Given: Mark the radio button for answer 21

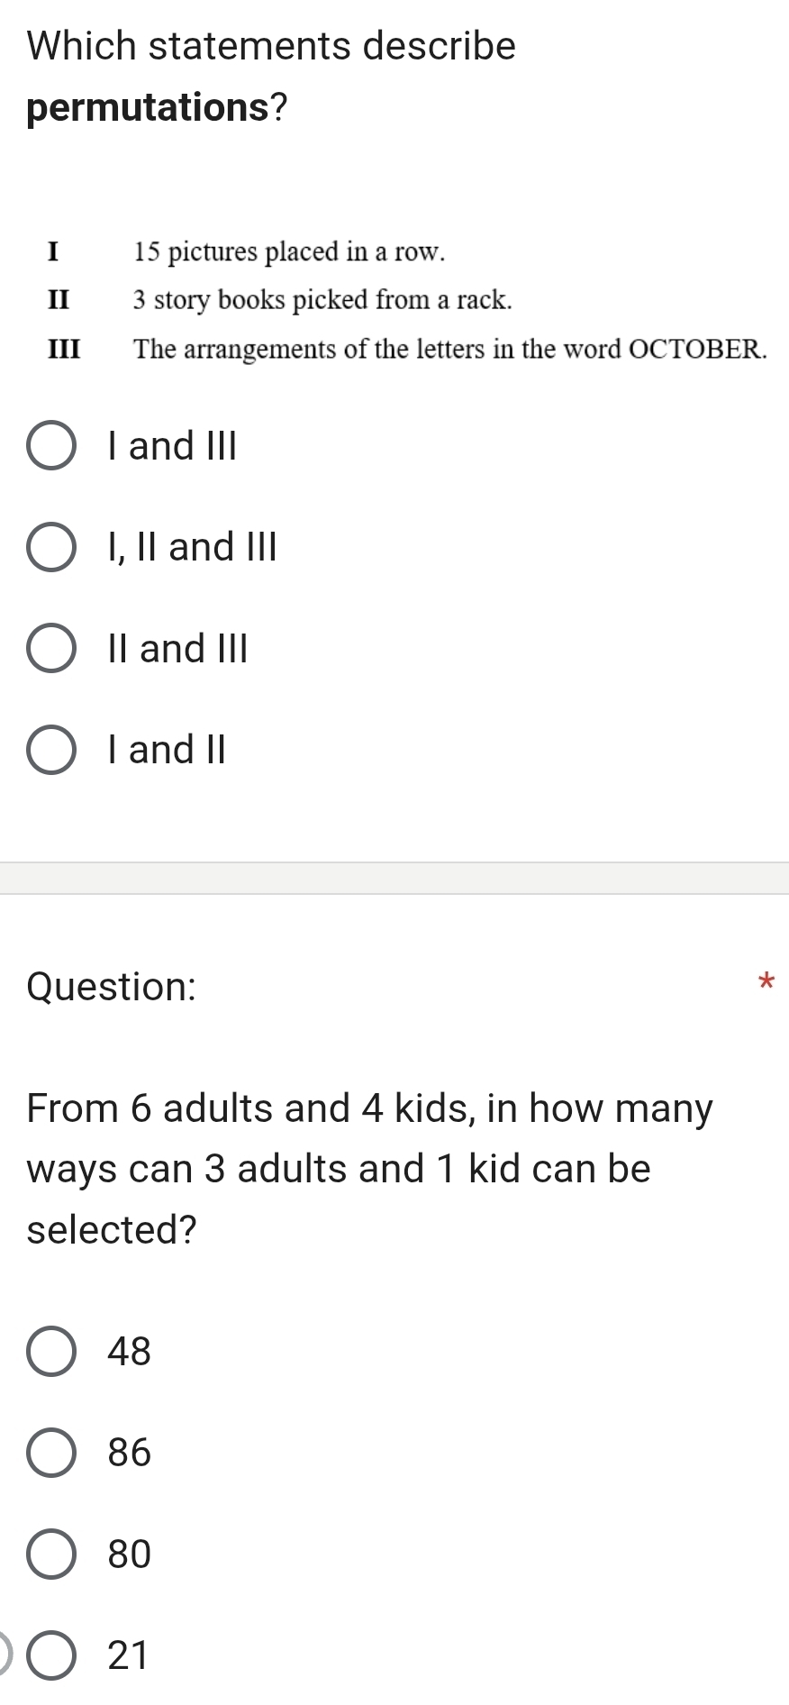Looking at the screenshot, I should pos(51,1655).
